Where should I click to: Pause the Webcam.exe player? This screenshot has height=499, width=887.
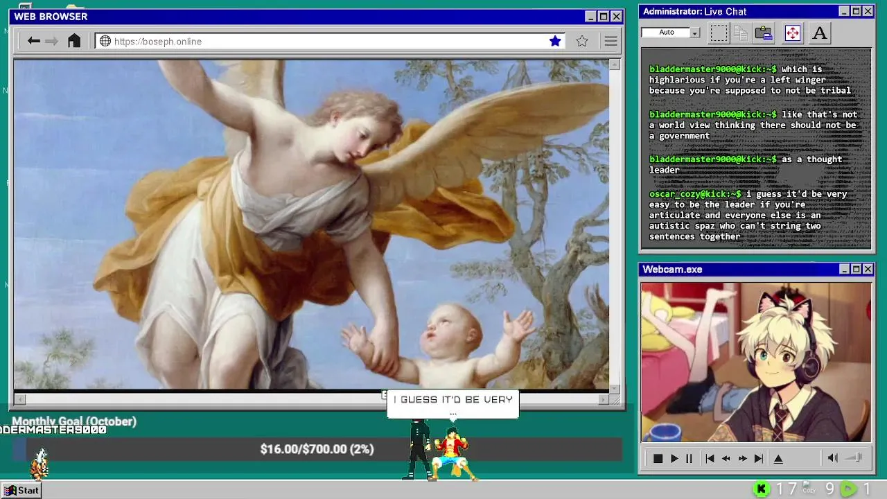point(689,458)
